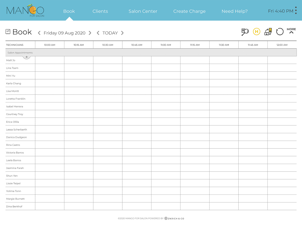Click the Mango for Salon logo
The height and width of the screenshot is (226, 302).
pos(25,11)
